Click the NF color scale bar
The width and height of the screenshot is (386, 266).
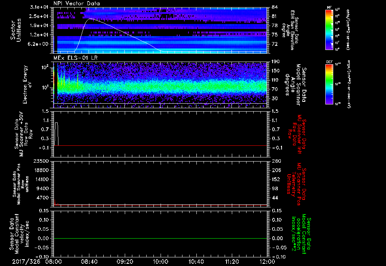point(329,30)
